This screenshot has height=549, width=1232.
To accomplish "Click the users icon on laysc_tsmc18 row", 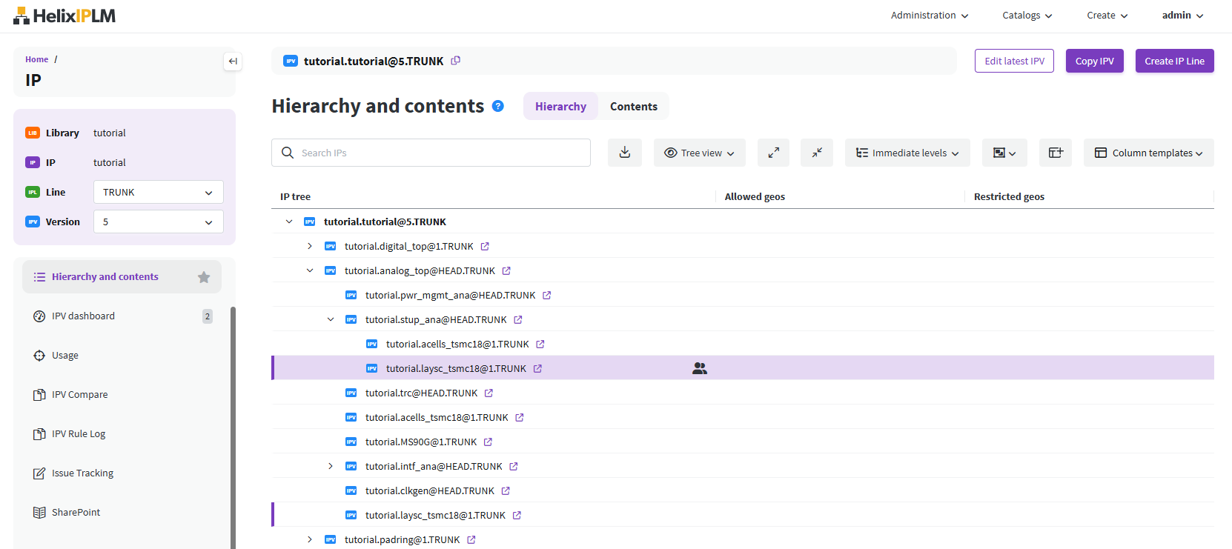I will click(699, 368).
